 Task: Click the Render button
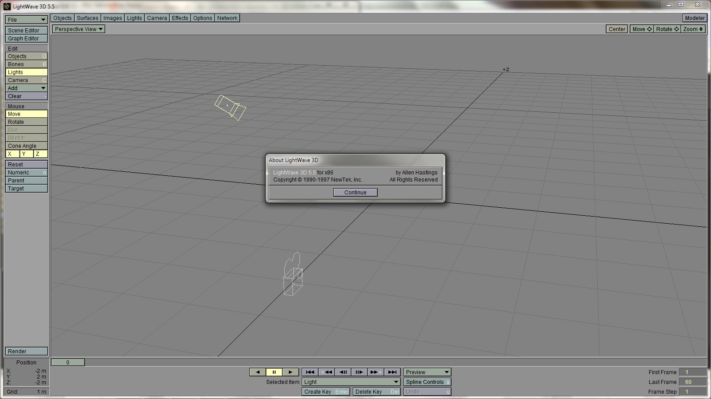[x=26, y=352]
